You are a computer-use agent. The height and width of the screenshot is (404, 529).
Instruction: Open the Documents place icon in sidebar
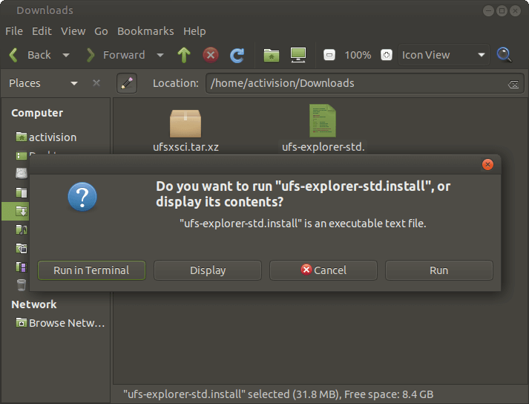pos(22,192)
